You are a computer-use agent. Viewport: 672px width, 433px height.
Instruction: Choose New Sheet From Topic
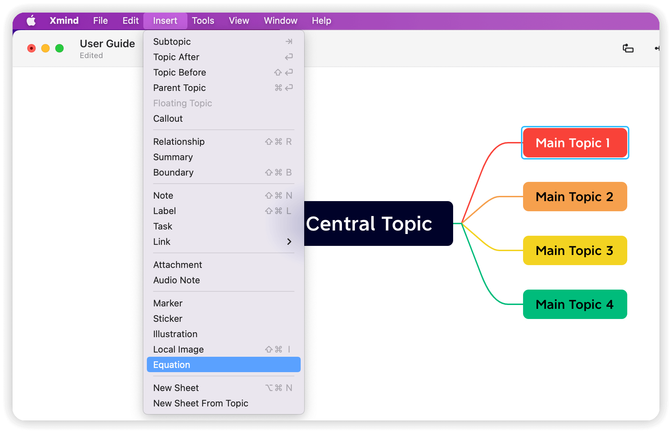(x=223, y=403)
